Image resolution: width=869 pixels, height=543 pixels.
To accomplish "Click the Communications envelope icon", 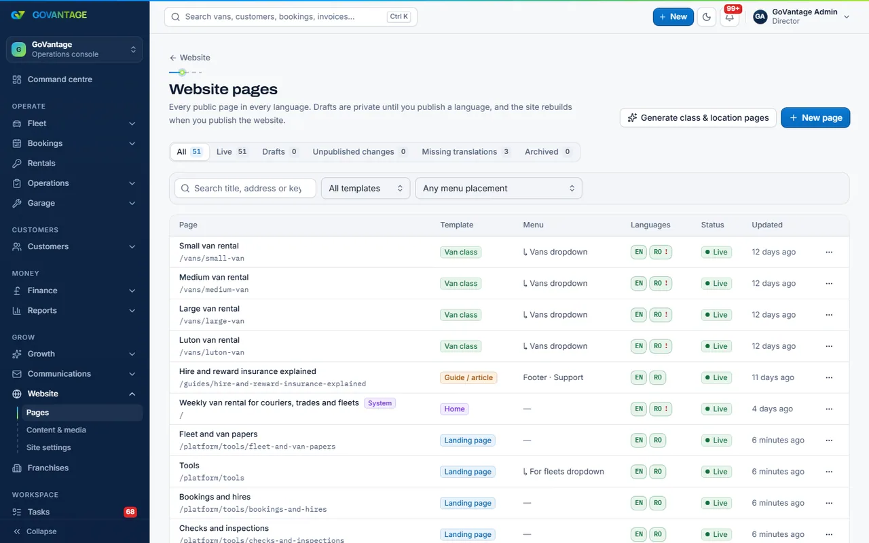I will pyautogui.click(x=17, y=374).
